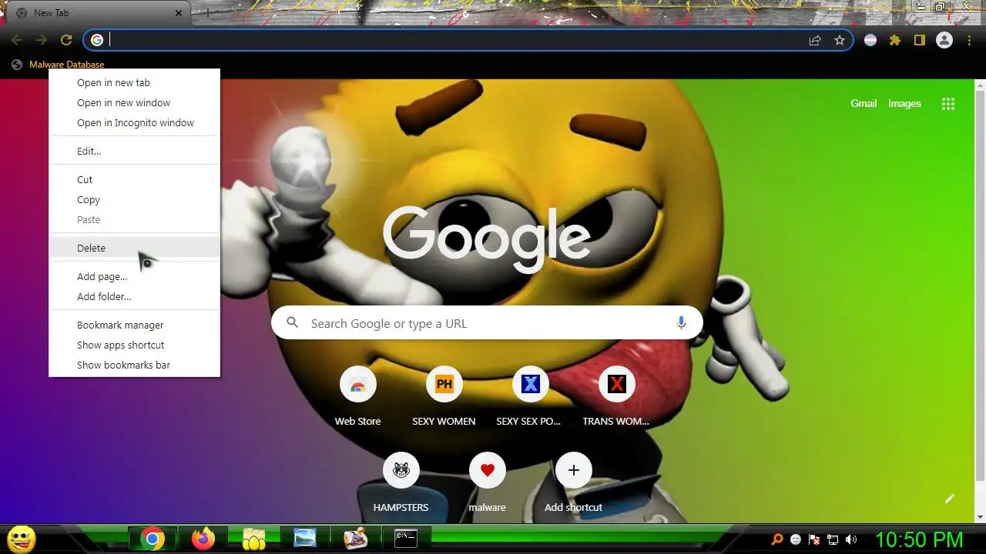This screenshot has width=986, height=554.
Task: Click the Forward navigation arrow
Action: click(x=42, y=40)
